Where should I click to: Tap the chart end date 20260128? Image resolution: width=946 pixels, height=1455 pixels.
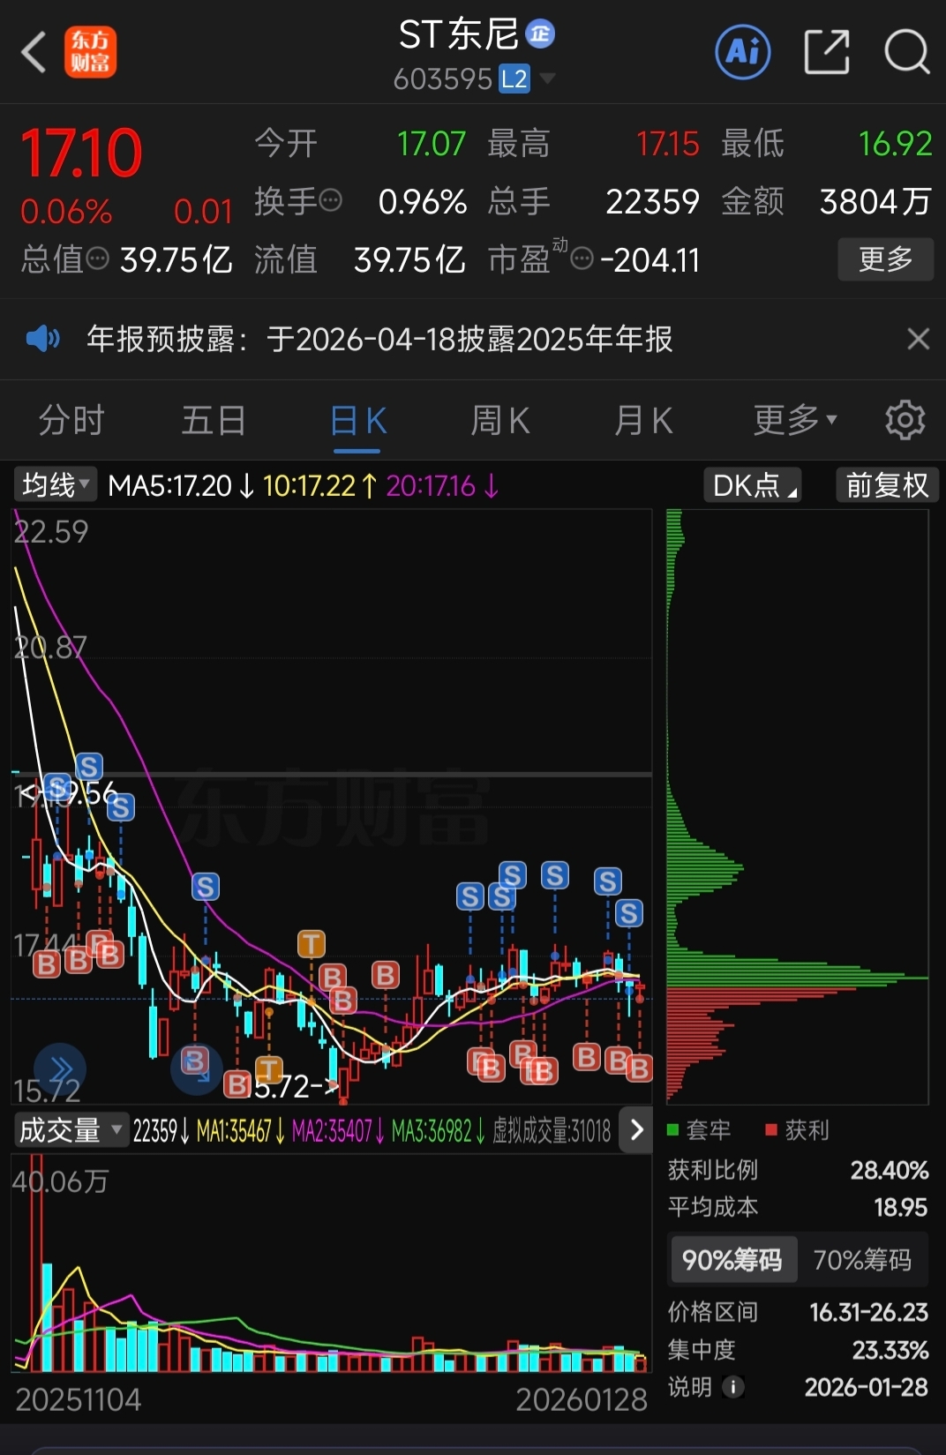coord(582,1399)
